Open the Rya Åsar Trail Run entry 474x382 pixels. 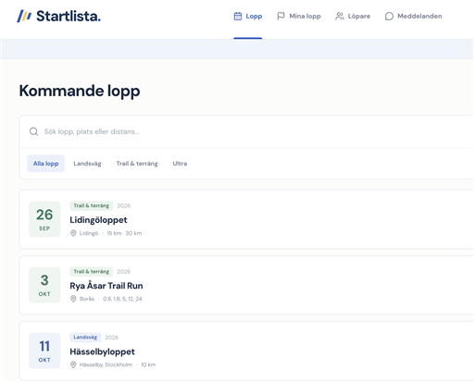(x=246, y=285)
